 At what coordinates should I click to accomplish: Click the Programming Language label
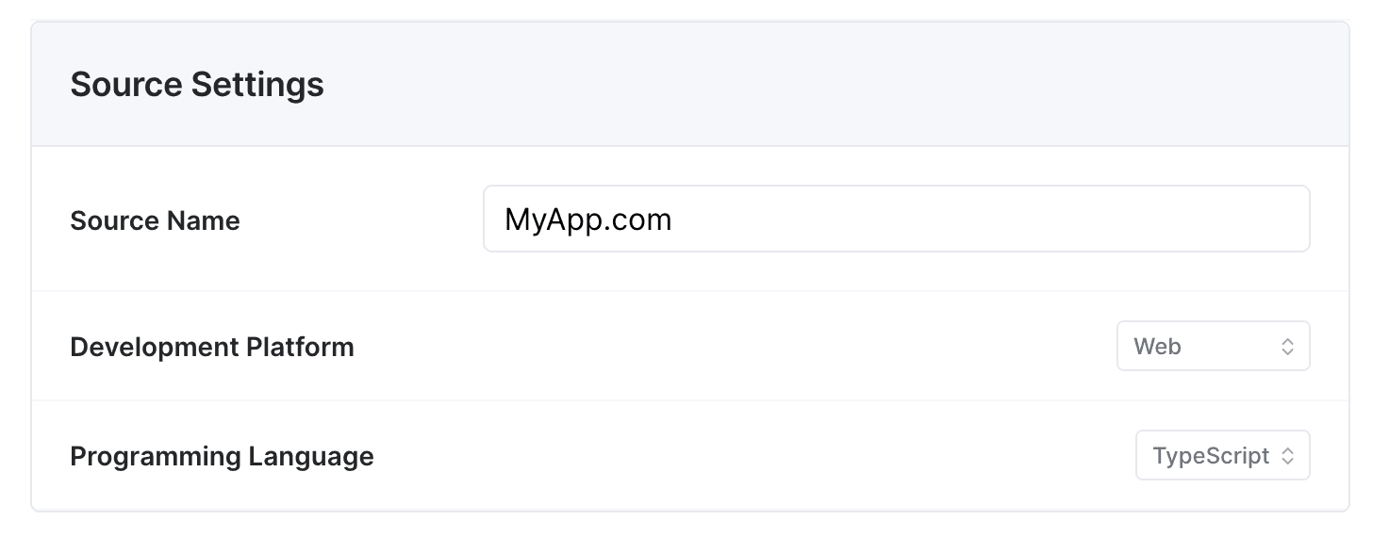tap(222, 456)
